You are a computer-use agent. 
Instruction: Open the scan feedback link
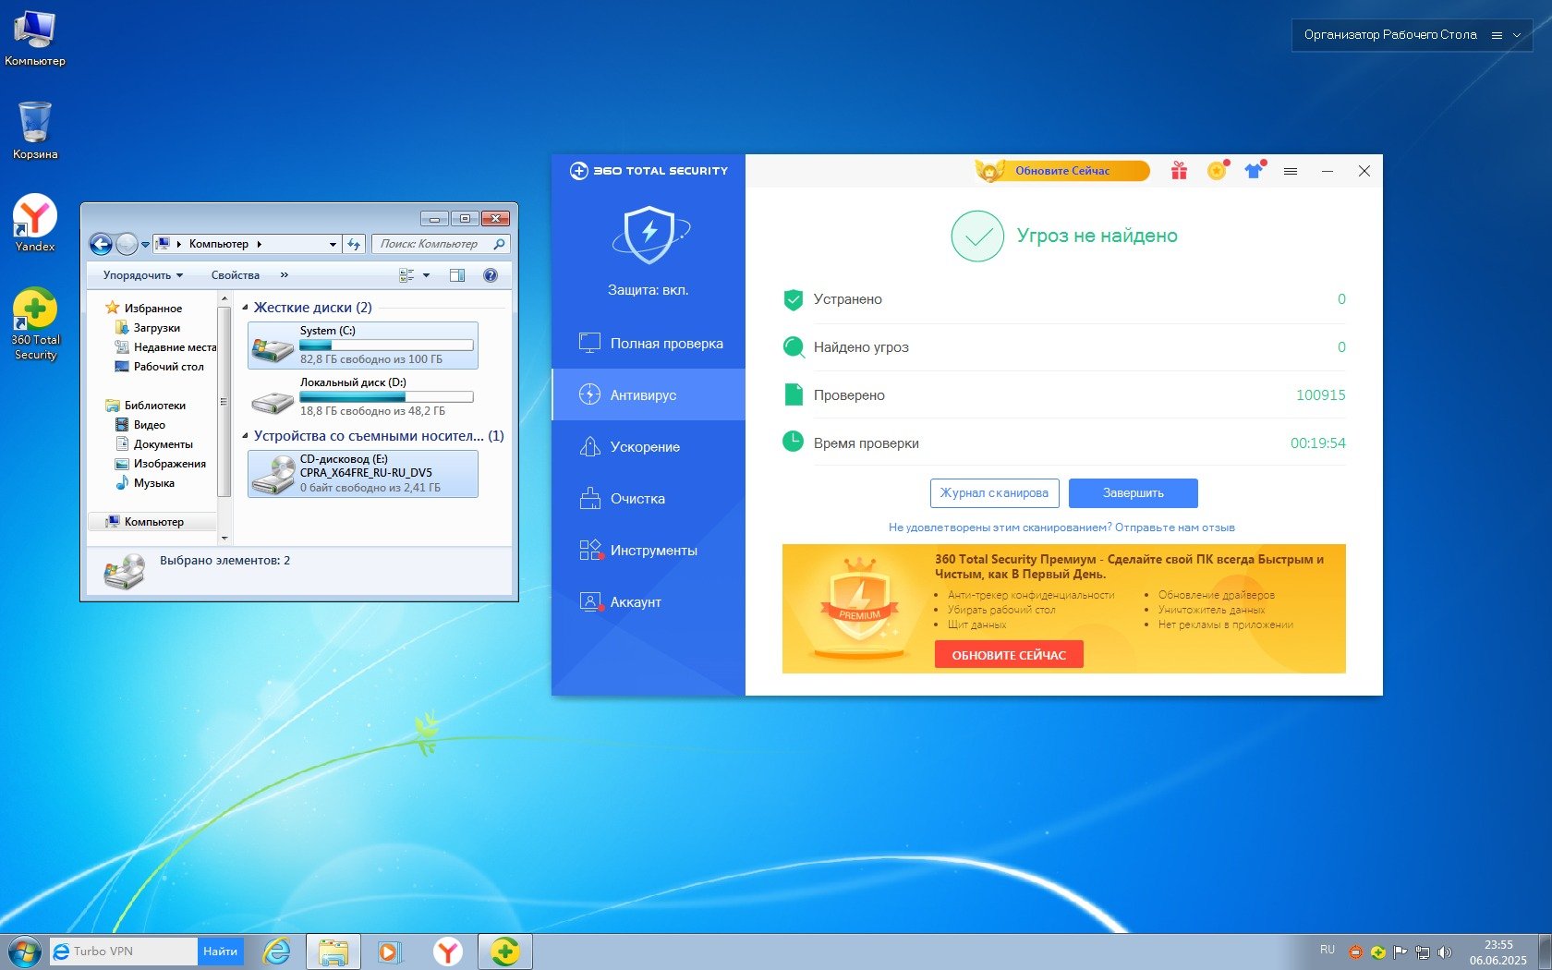pos(1061,527)
